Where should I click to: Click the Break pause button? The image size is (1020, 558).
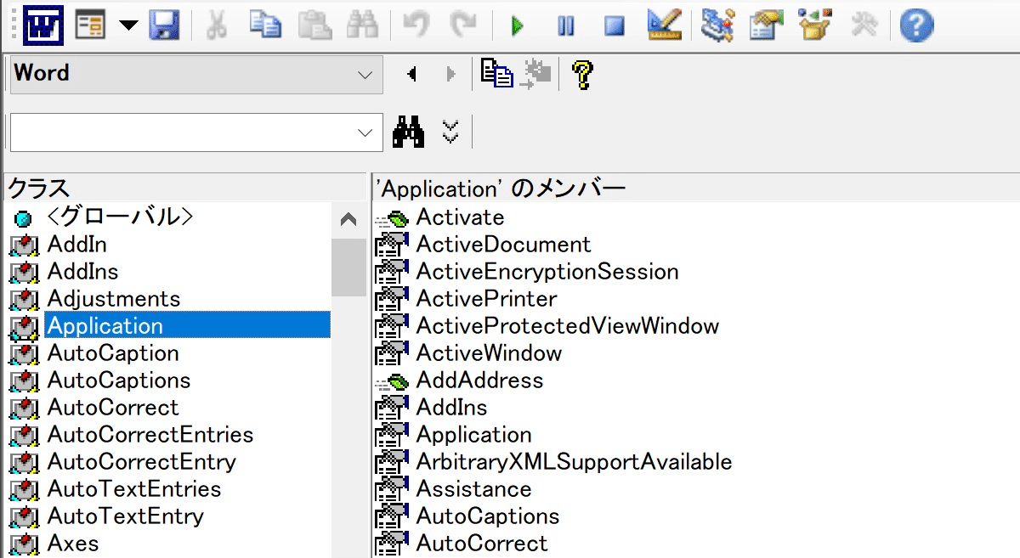point(565,26)
